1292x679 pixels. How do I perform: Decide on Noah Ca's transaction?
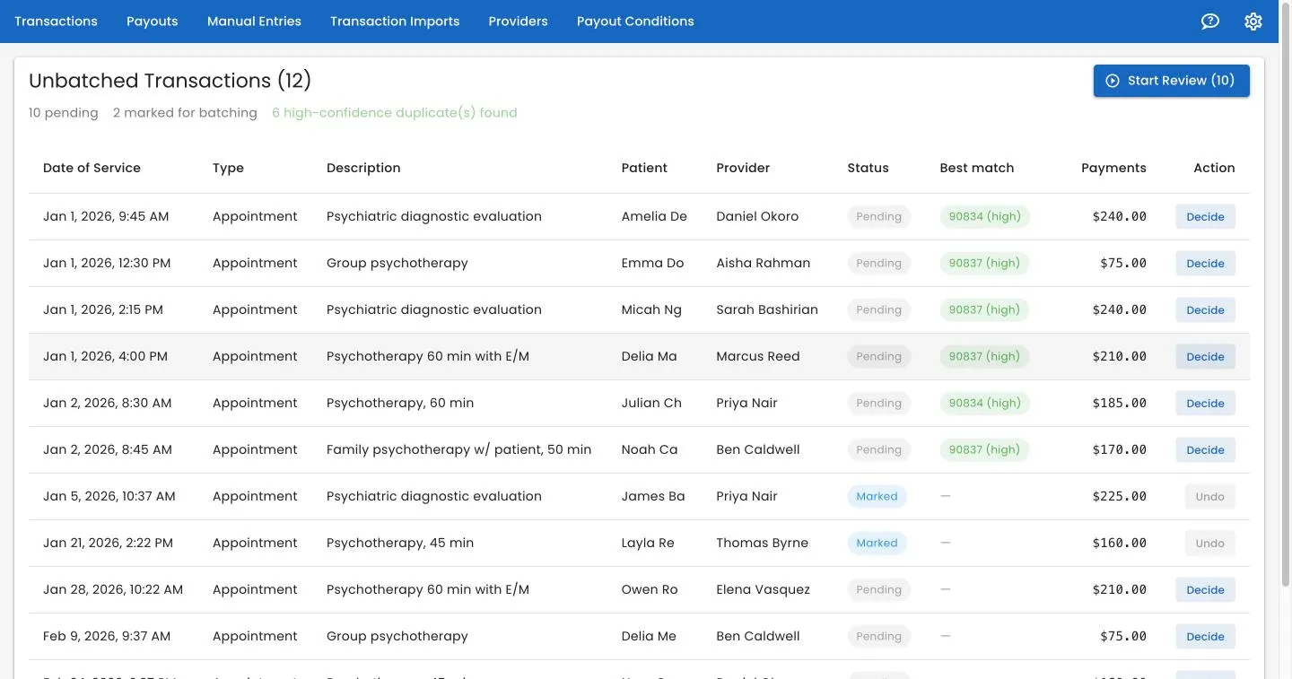1205,450
